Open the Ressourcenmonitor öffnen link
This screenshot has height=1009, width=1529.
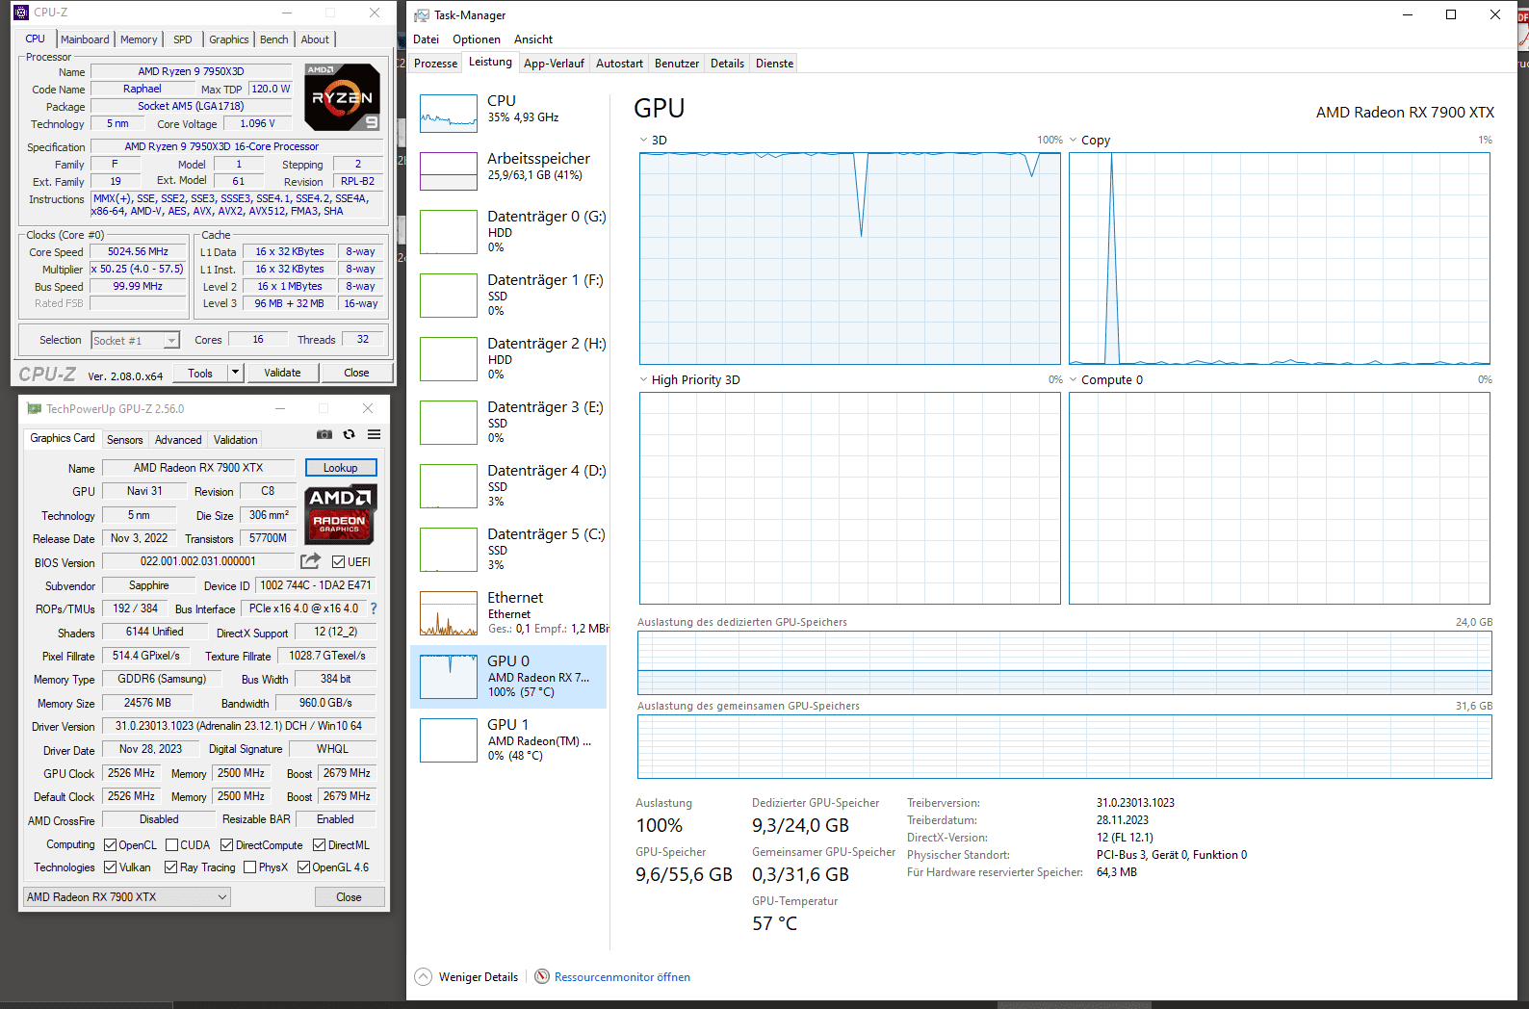(x=622, y=976)
